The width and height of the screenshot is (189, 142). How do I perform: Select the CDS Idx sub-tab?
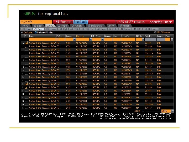pos(87,29)
